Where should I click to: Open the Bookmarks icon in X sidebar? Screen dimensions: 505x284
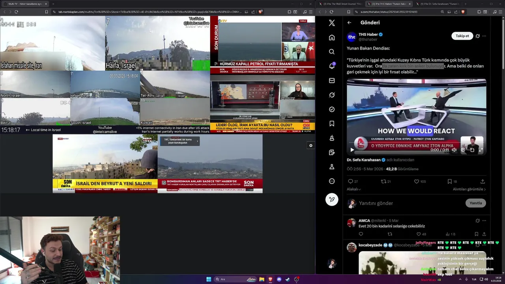[332, 123]
